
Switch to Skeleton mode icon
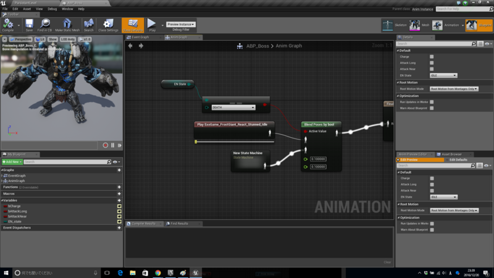click(388, 25)
